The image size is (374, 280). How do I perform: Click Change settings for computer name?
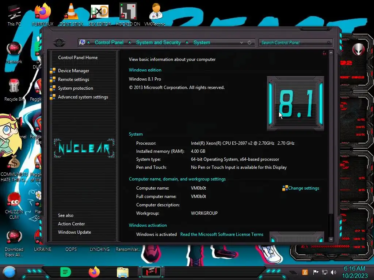[x=304, y=188]
